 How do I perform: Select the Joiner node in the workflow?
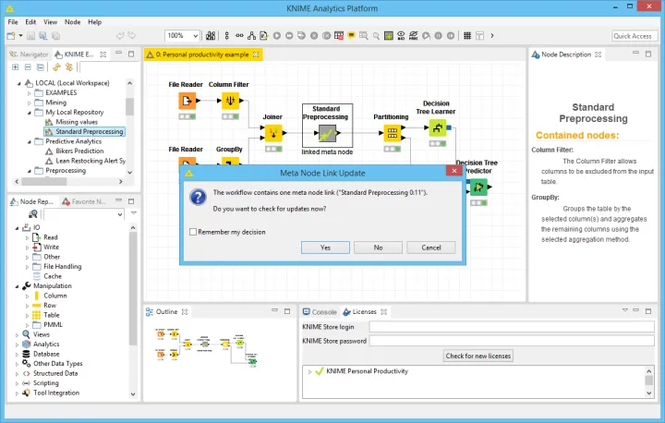(x=273, y=133)
